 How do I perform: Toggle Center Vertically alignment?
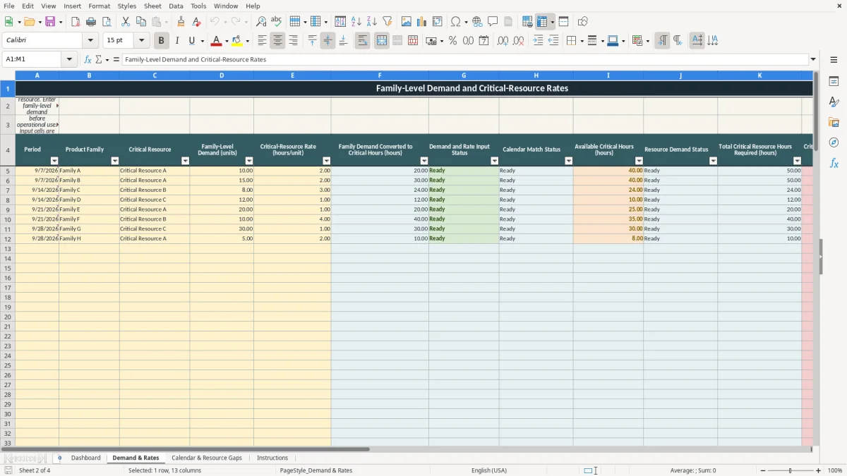point(328,41)
